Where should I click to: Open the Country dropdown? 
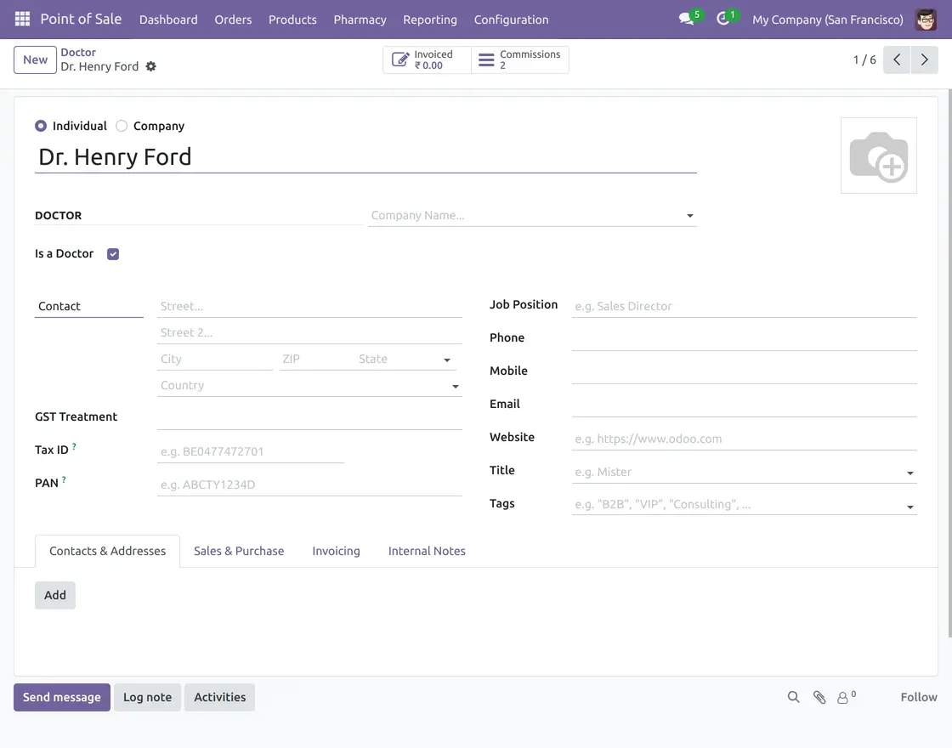click(456, 386)
